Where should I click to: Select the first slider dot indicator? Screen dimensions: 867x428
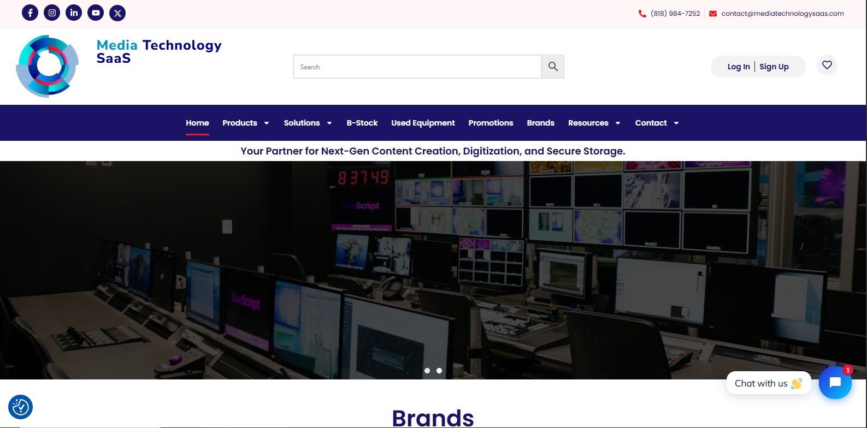click(427, 371)
